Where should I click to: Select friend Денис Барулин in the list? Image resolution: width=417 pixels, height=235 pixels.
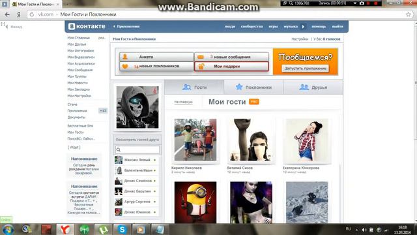[136, 191]
